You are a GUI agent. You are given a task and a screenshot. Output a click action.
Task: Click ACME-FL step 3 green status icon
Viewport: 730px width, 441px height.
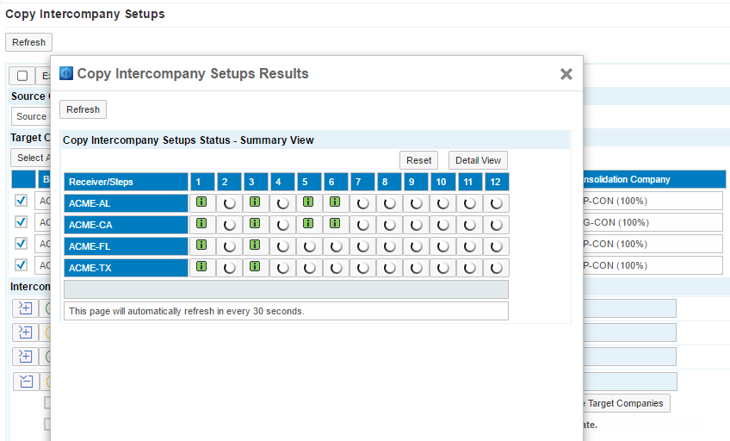pos(255,245)
